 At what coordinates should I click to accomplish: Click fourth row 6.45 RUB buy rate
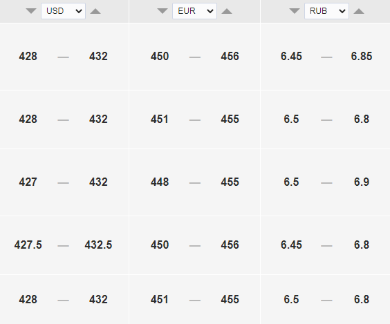coord(291,245)
